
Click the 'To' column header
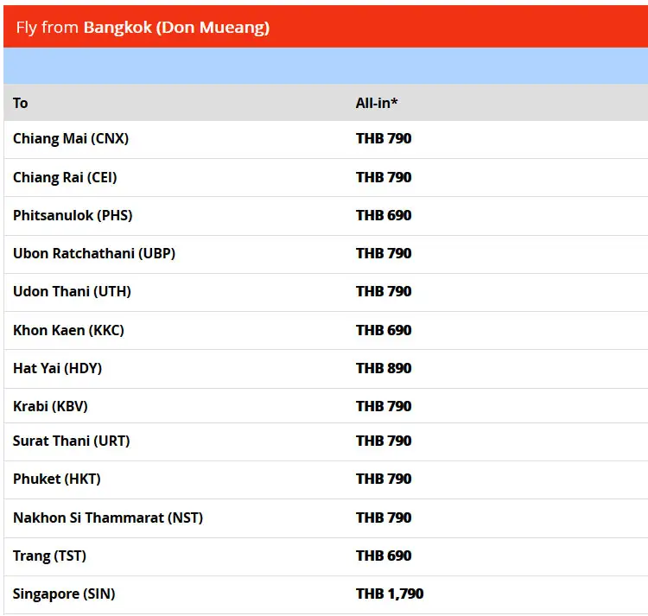21,103
